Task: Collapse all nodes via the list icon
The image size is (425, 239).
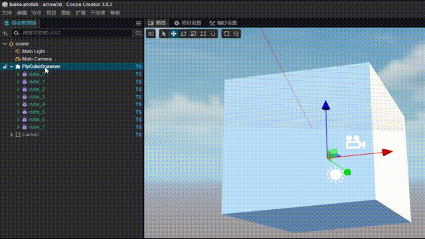Action: [138, 33]
